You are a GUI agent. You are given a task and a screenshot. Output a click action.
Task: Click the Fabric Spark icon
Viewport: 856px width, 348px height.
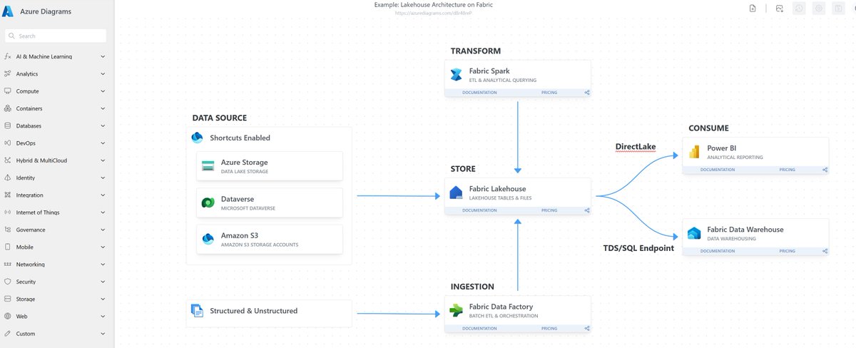pos(457,74)
